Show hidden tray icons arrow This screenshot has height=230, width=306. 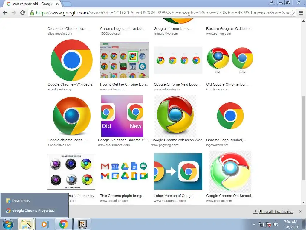(254, 224)
